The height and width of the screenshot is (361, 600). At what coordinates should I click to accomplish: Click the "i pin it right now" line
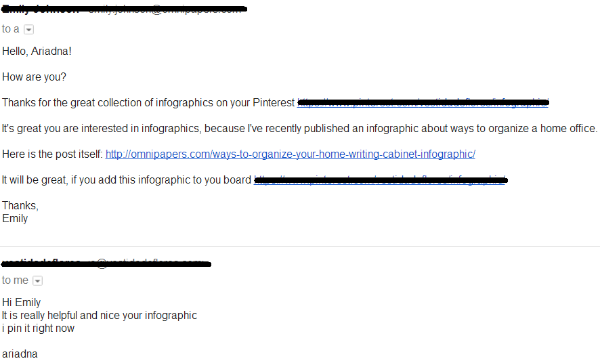[39, 328]
